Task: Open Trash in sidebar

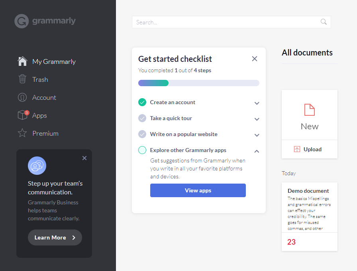Action: click(40, 79)
